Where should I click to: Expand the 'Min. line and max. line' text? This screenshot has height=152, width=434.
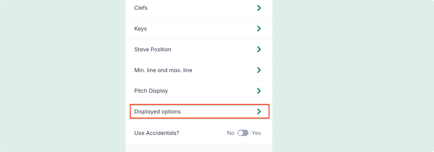(x=163, y=70)
